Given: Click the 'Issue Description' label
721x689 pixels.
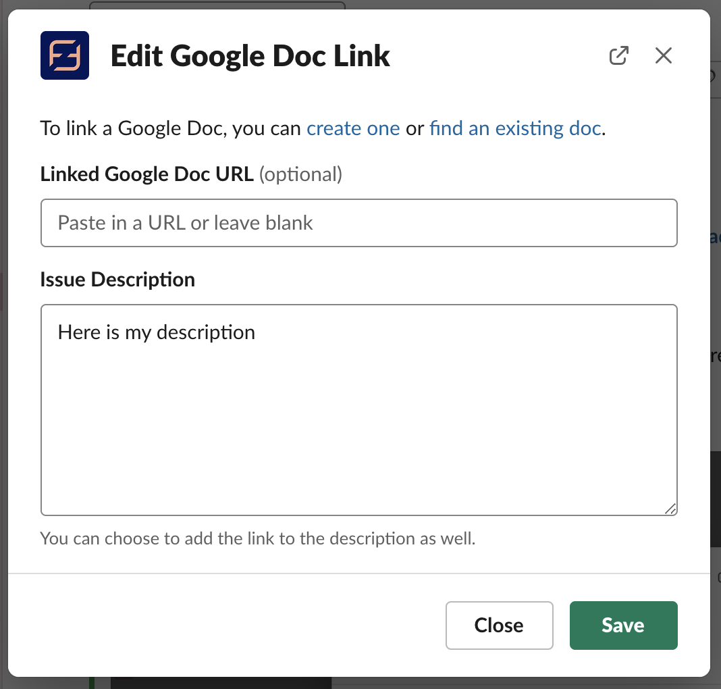Looking at the screenshot, I should (117, 280).
